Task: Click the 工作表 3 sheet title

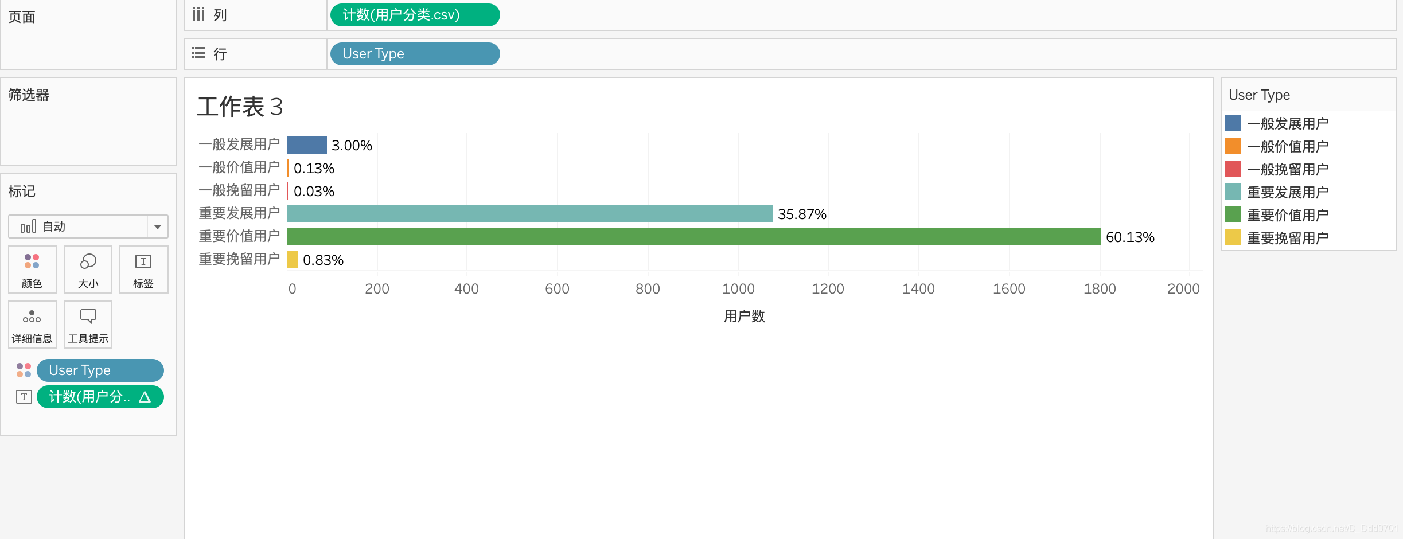Action: 240,107
